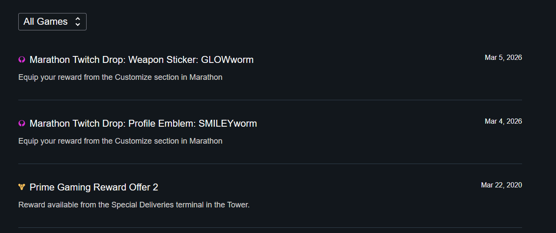The image size is (556, 233).
Task: Open the Prime Gaming Reward Offer 2 title
Action: click(94, 187)
